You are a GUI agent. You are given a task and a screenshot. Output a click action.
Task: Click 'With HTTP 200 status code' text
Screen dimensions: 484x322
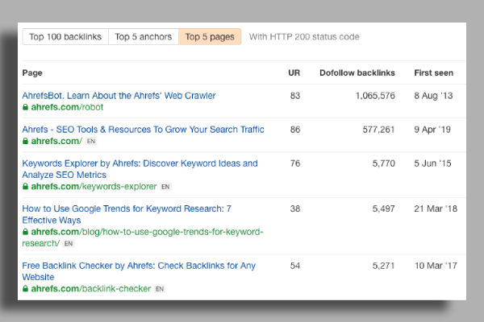304,37
